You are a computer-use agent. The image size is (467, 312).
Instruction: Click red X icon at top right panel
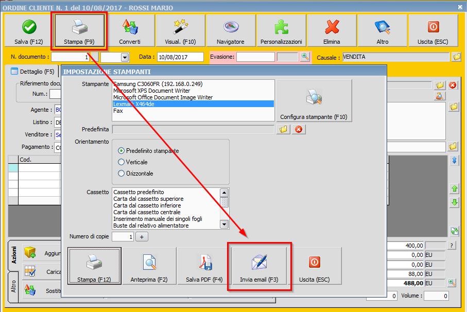tap(453, 85)
